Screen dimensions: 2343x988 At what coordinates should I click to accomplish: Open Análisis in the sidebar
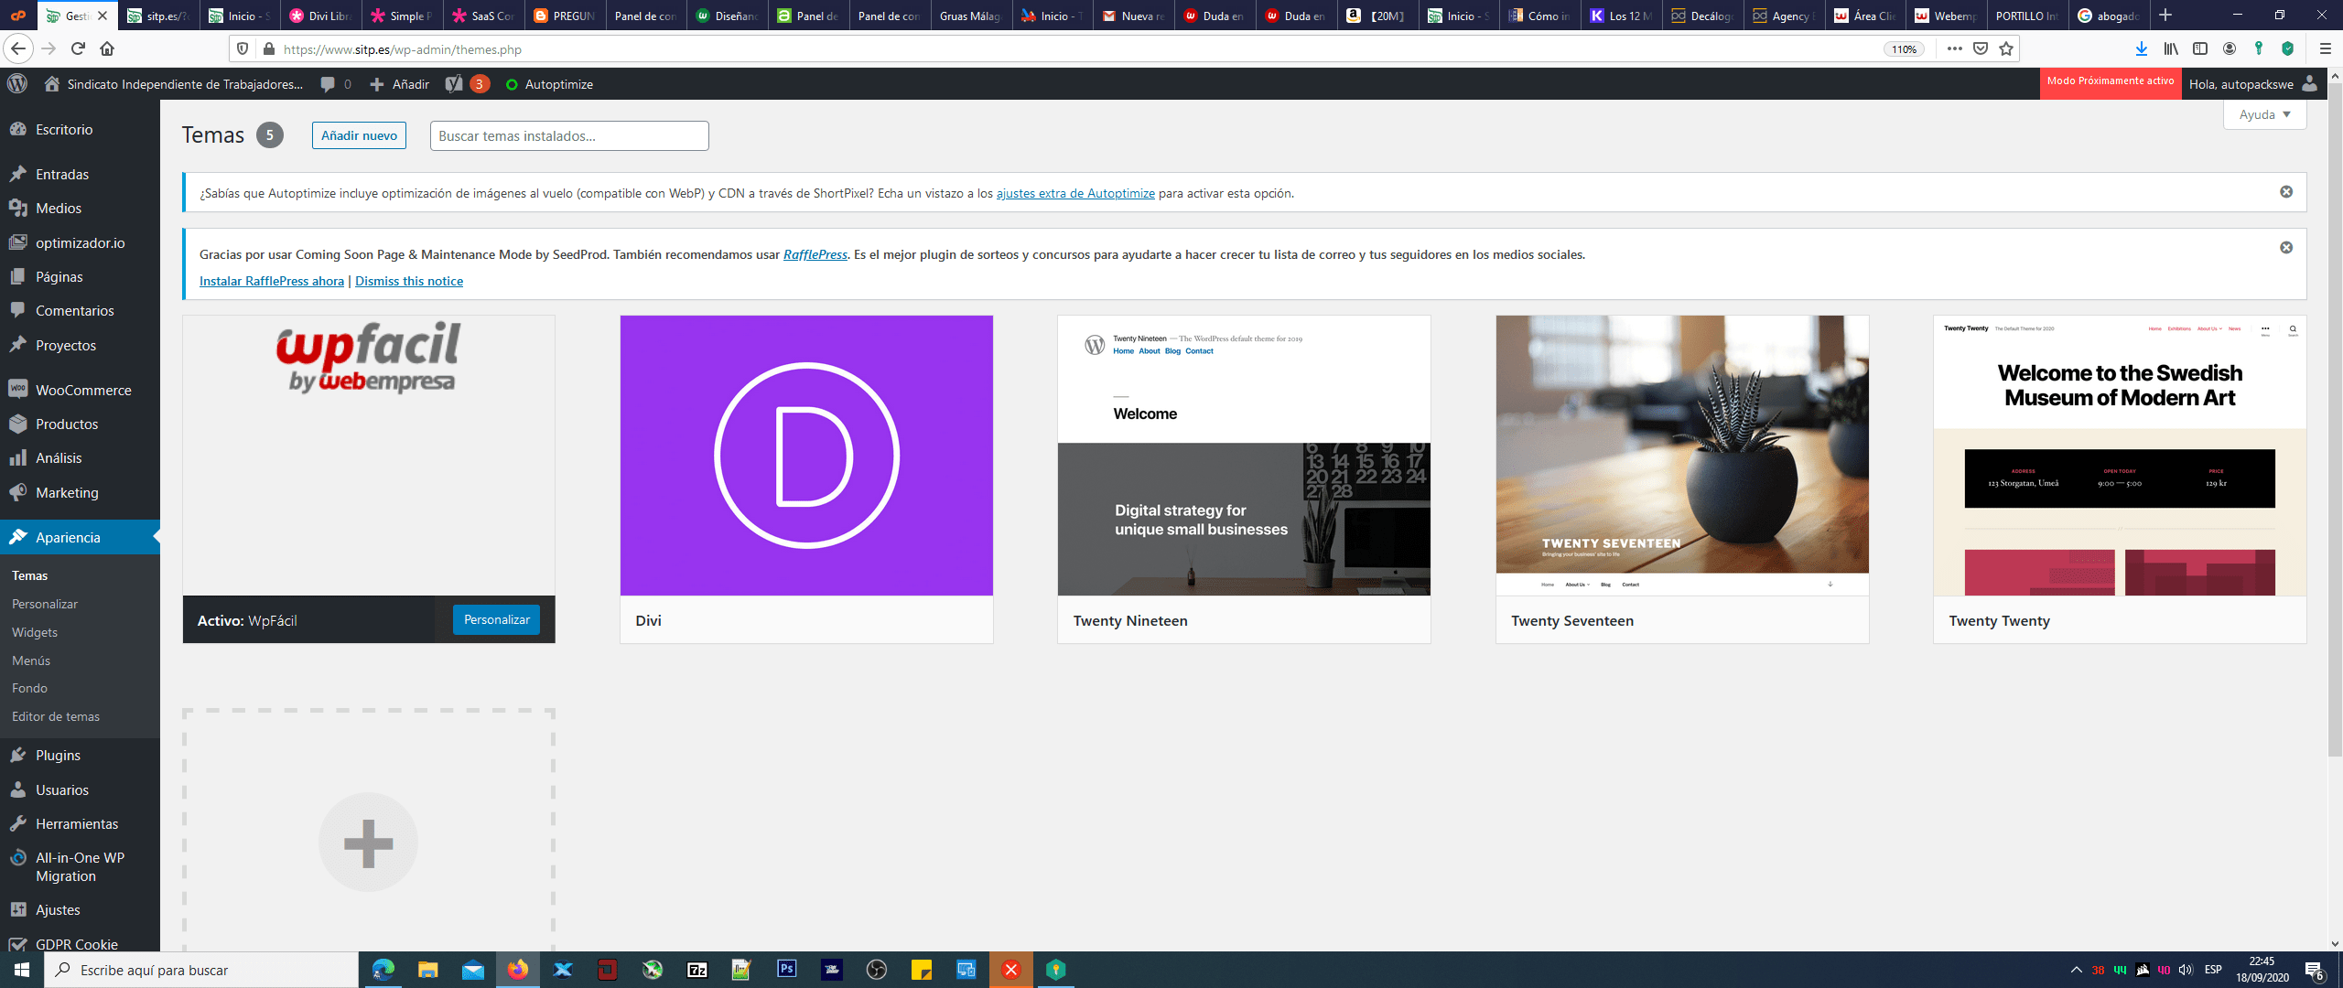pyautogui.click(x=80, y=457)
